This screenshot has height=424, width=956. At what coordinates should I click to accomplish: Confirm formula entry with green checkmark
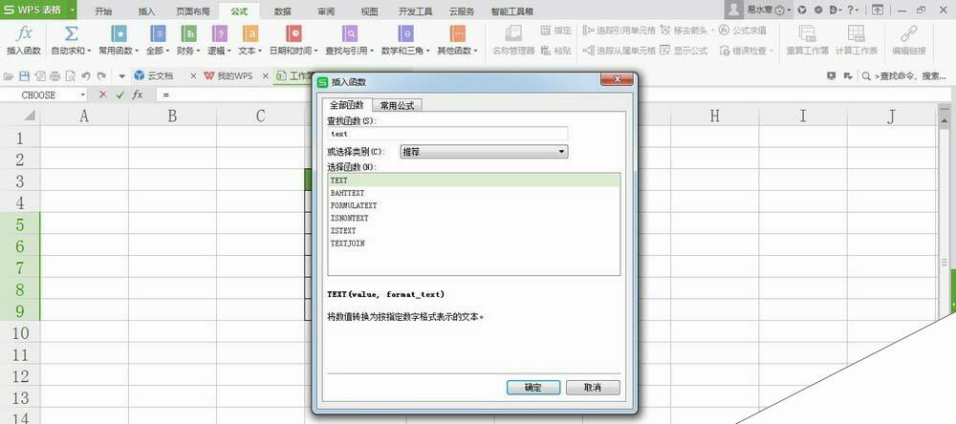[120, 95]
